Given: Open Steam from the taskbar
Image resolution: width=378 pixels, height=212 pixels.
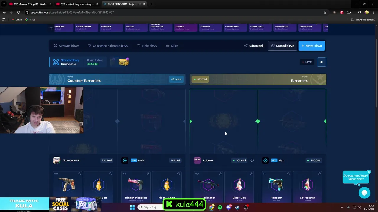Looking at the screenshot, I should click(237, 207).
